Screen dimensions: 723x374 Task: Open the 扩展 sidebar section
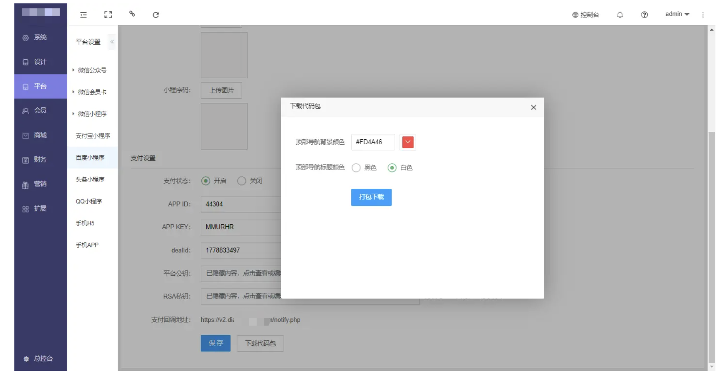(x=41, y=209)
